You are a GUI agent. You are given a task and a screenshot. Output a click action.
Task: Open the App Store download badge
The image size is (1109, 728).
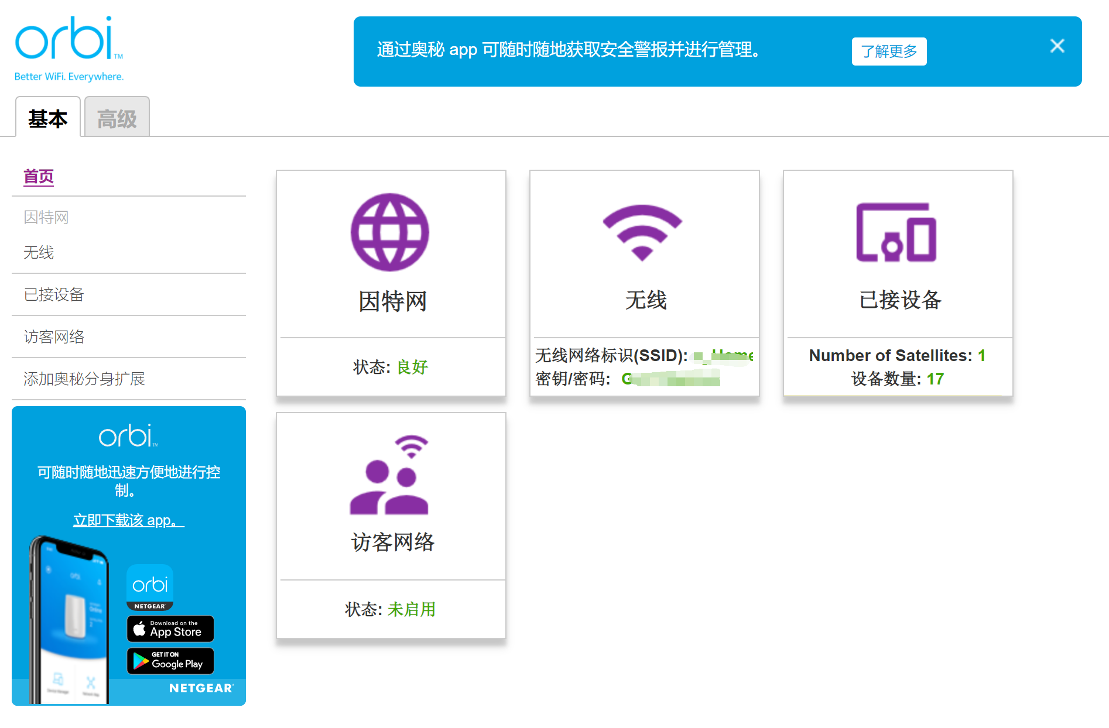pyautogui.click(x=170, y=629)
